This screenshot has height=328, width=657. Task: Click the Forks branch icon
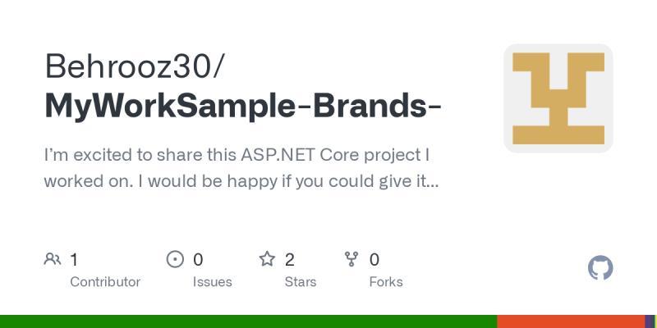tap(352, 260)
